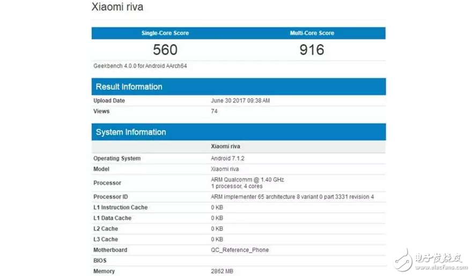Select the 'BIOS' row label
Screen dimensions: 472x276
point(100,260)
